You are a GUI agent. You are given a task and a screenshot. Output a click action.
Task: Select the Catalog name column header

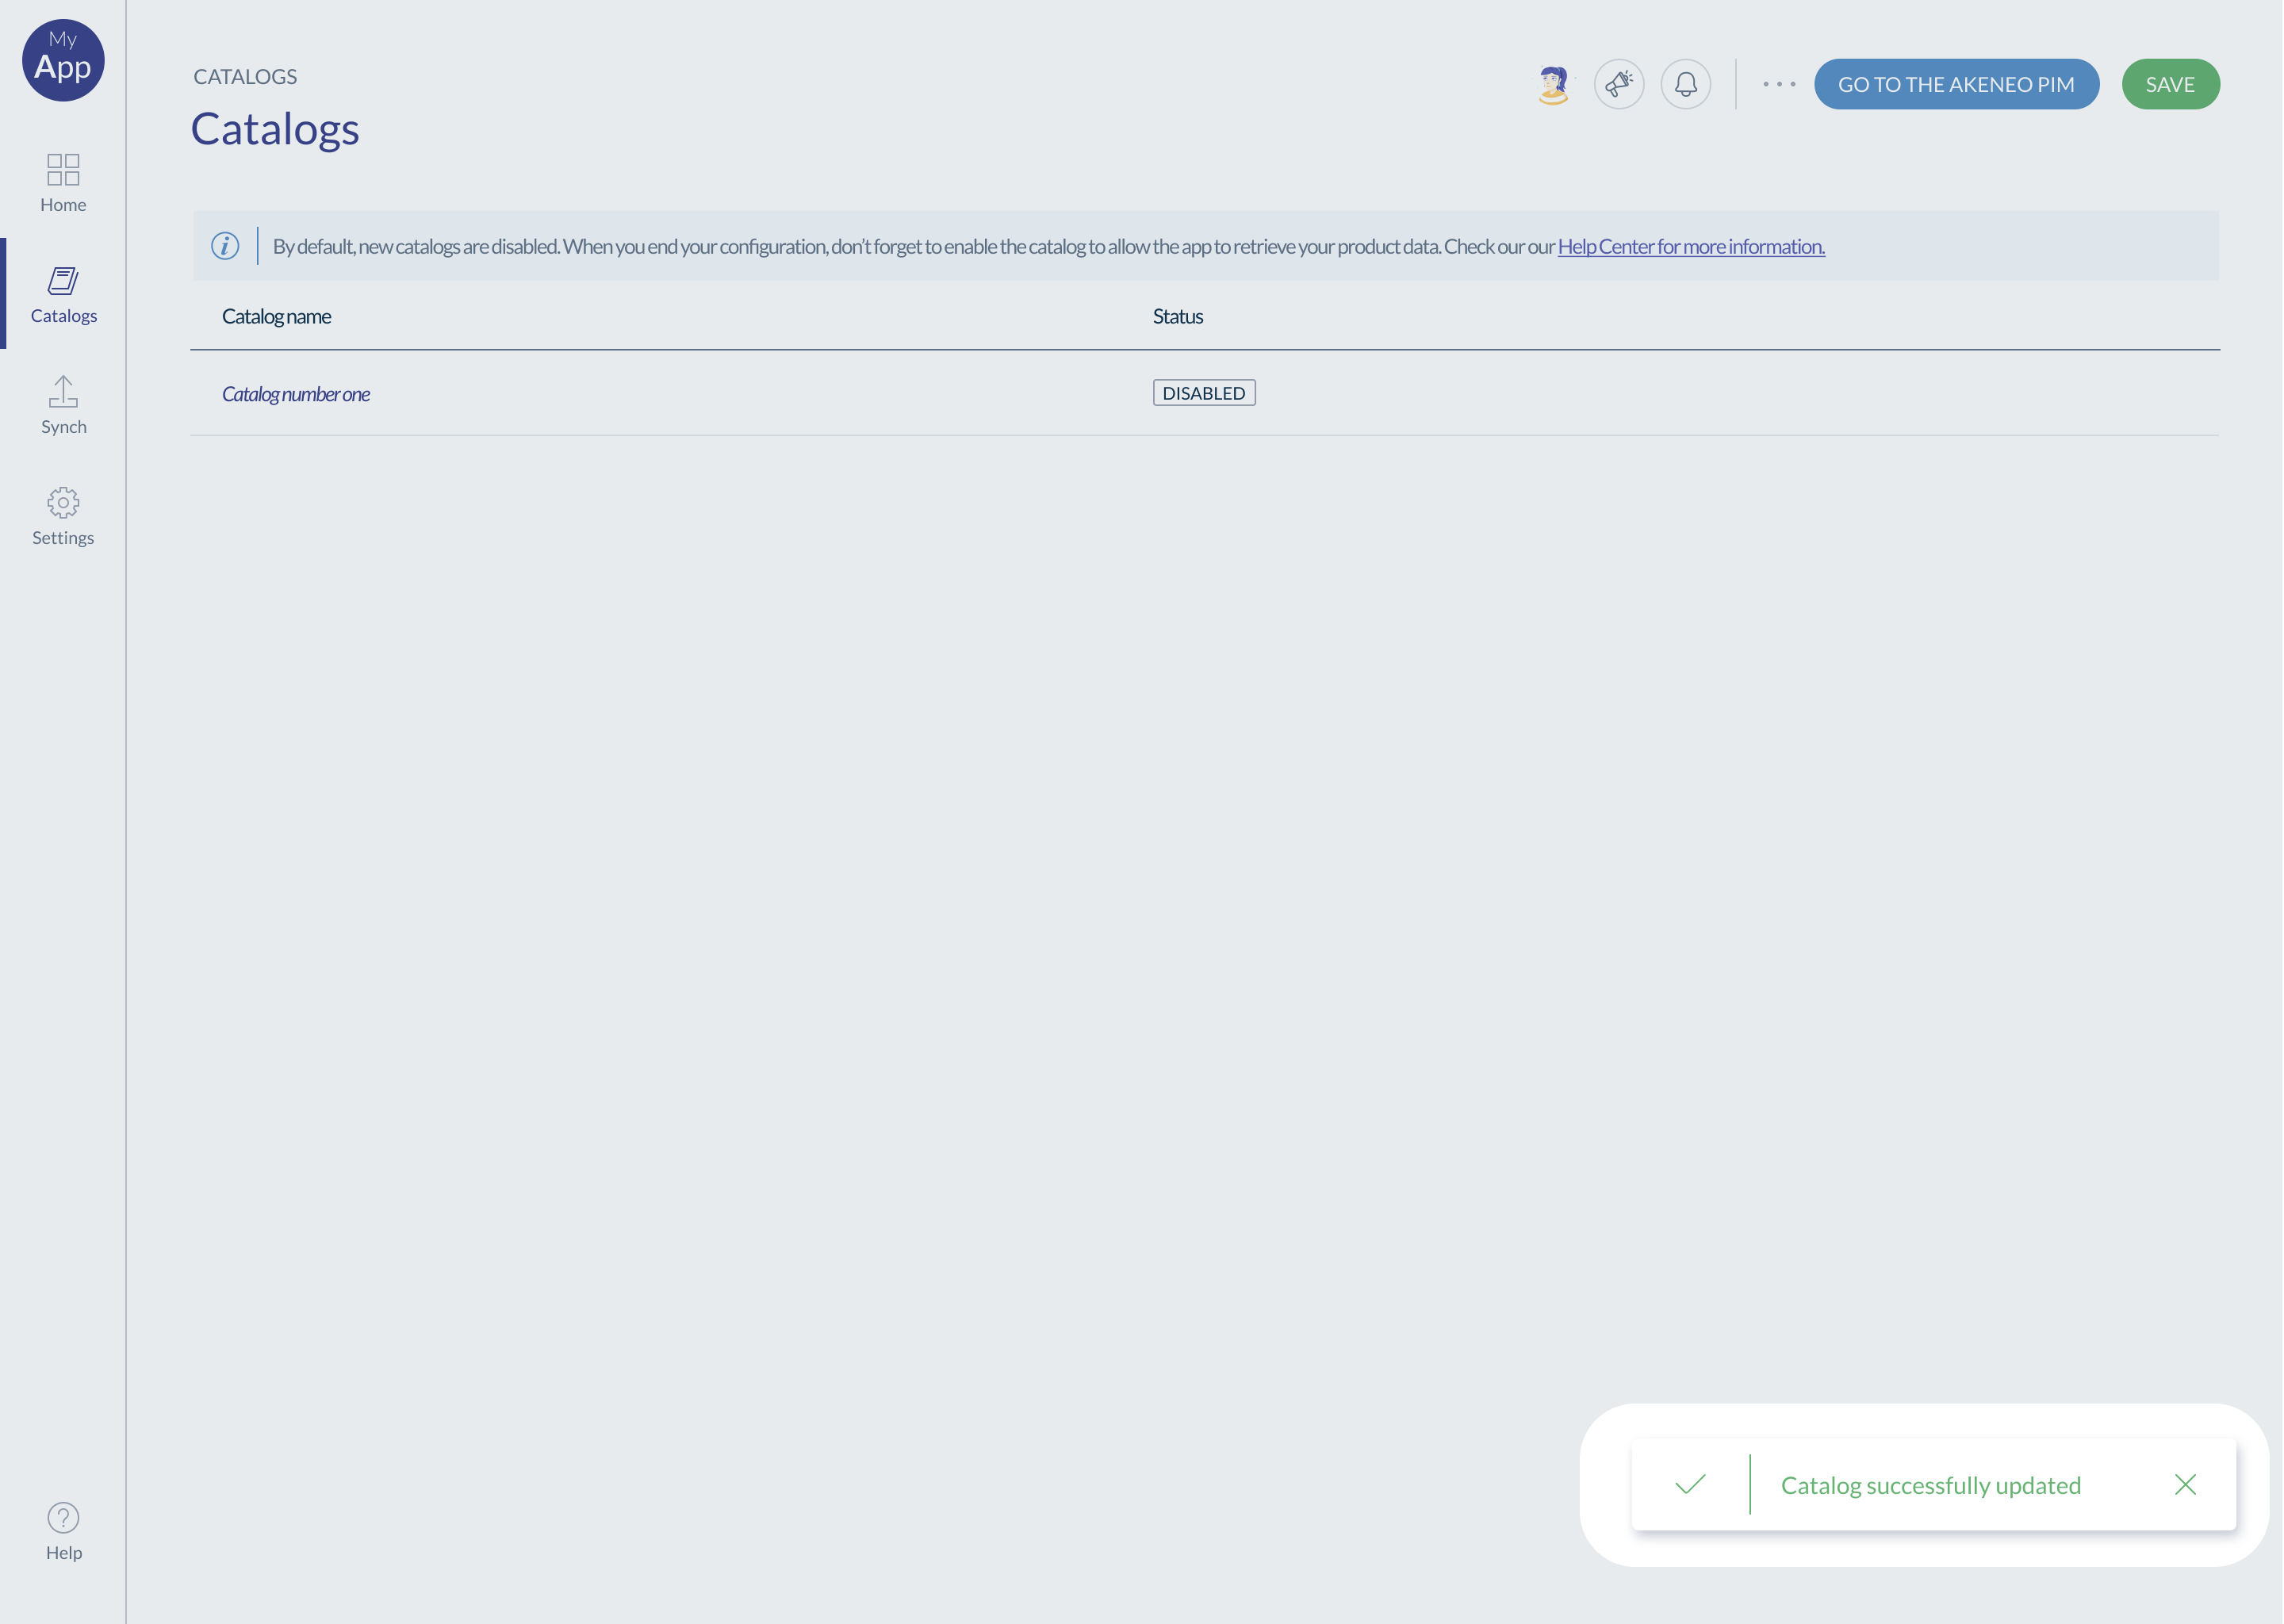click(x=276, y=315)
